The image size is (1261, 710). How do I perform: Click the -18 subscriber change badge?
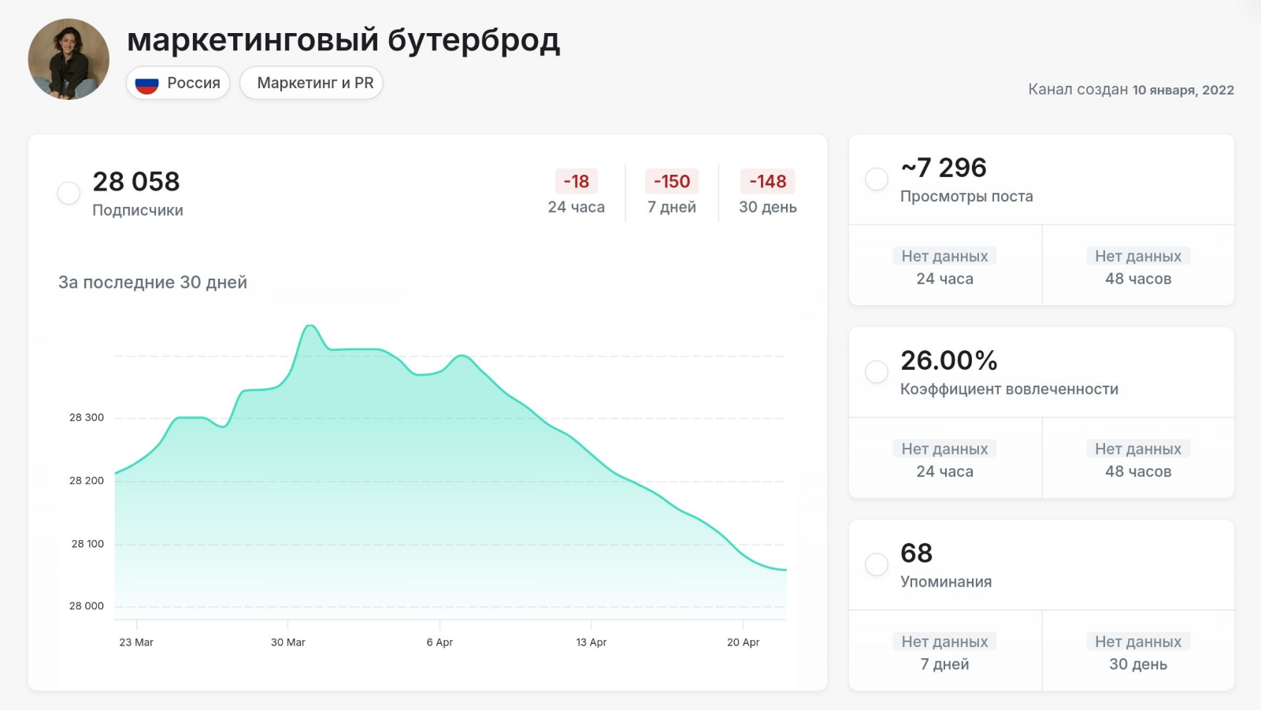pyautogui.click(x=577, y=181)
